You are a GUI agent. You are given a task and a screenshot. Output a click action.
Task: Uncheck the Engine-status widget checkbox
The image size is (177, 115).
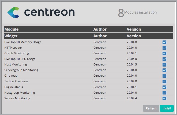pos(164,87)
